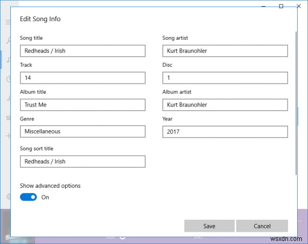Open the search icon in Groove sidebar
The height and width of the screenshot is (244, 308).
(8, 40)
